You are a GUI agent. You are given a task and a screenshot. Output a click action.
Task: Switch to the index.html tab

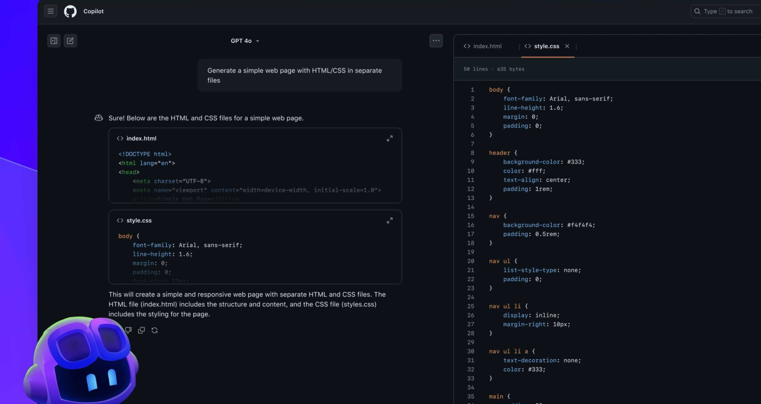click(483, 46)
